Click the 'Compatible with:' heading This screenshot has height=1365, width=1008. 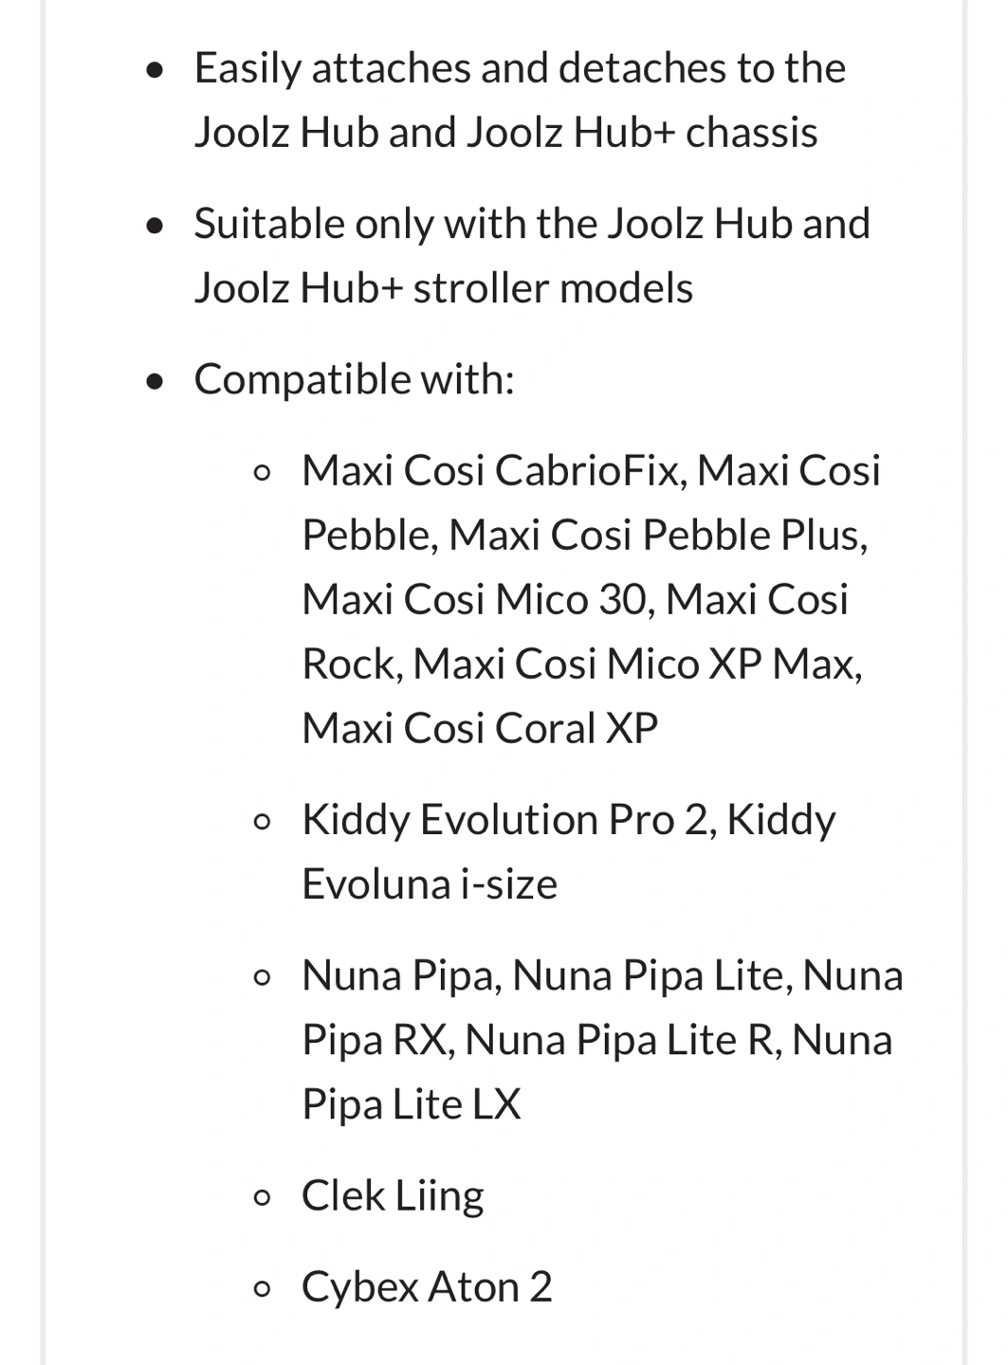355,380
